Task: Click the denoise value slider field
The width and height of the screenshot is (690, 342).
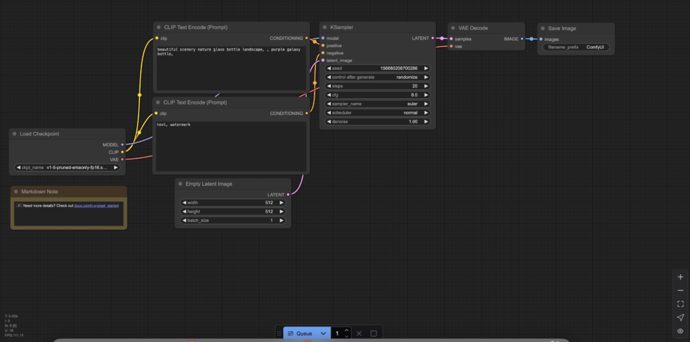Action: click(377, 121)
